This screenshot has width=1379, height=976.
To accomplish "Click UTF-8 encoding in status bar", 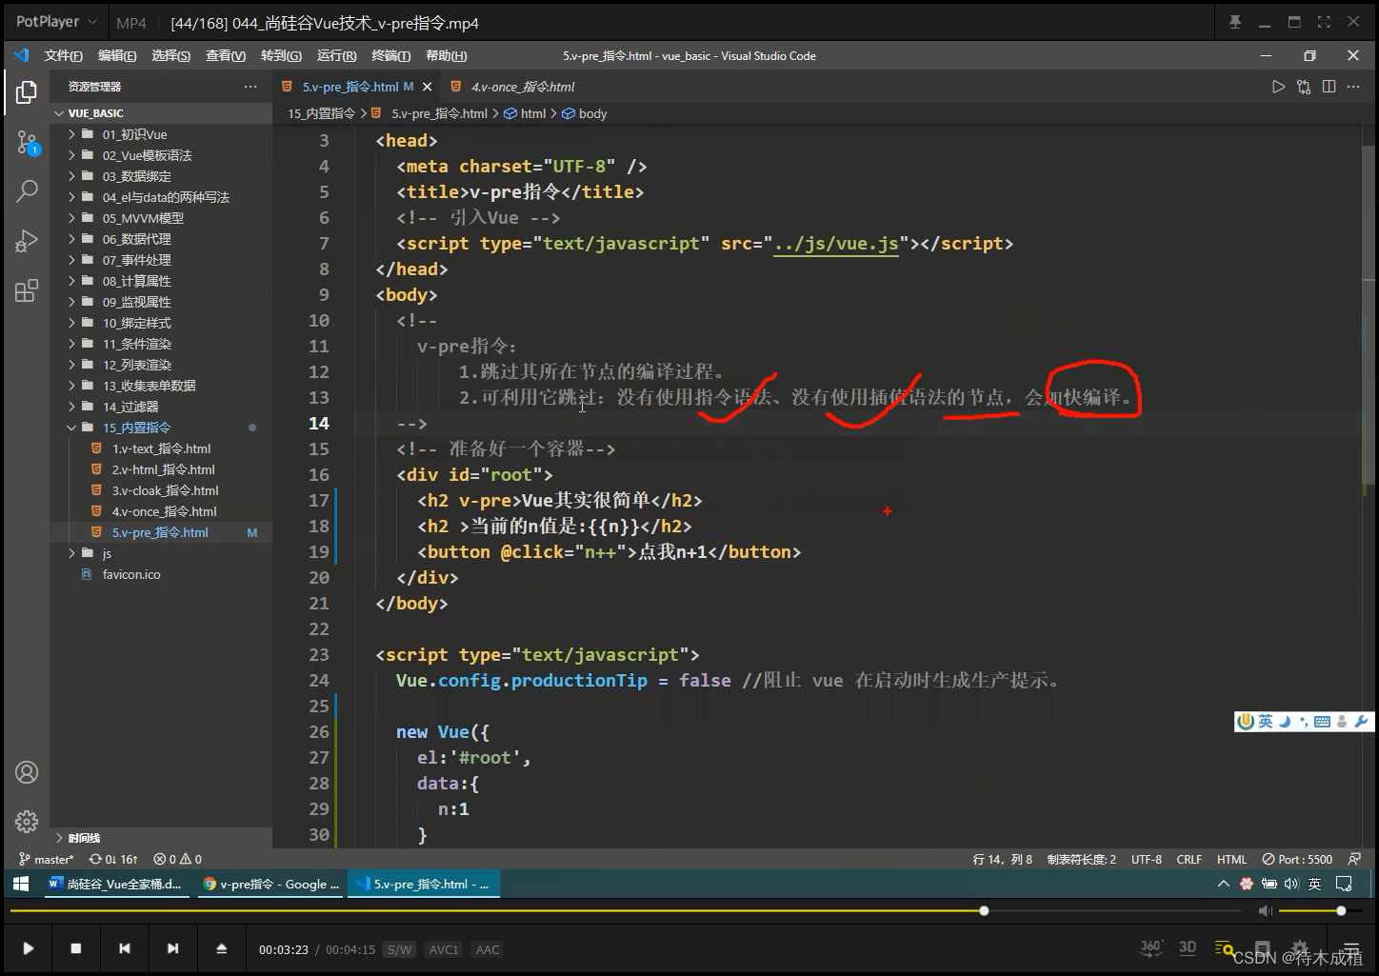I will (x=1146, y=859).
